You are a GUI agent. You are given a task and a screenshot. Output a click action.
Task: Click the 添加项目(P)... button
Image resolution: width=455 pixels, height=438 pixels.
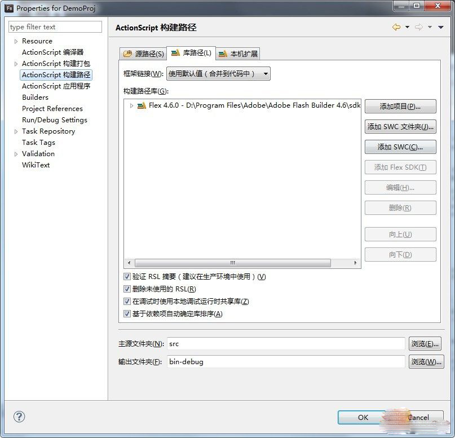(x=400, y=107)
